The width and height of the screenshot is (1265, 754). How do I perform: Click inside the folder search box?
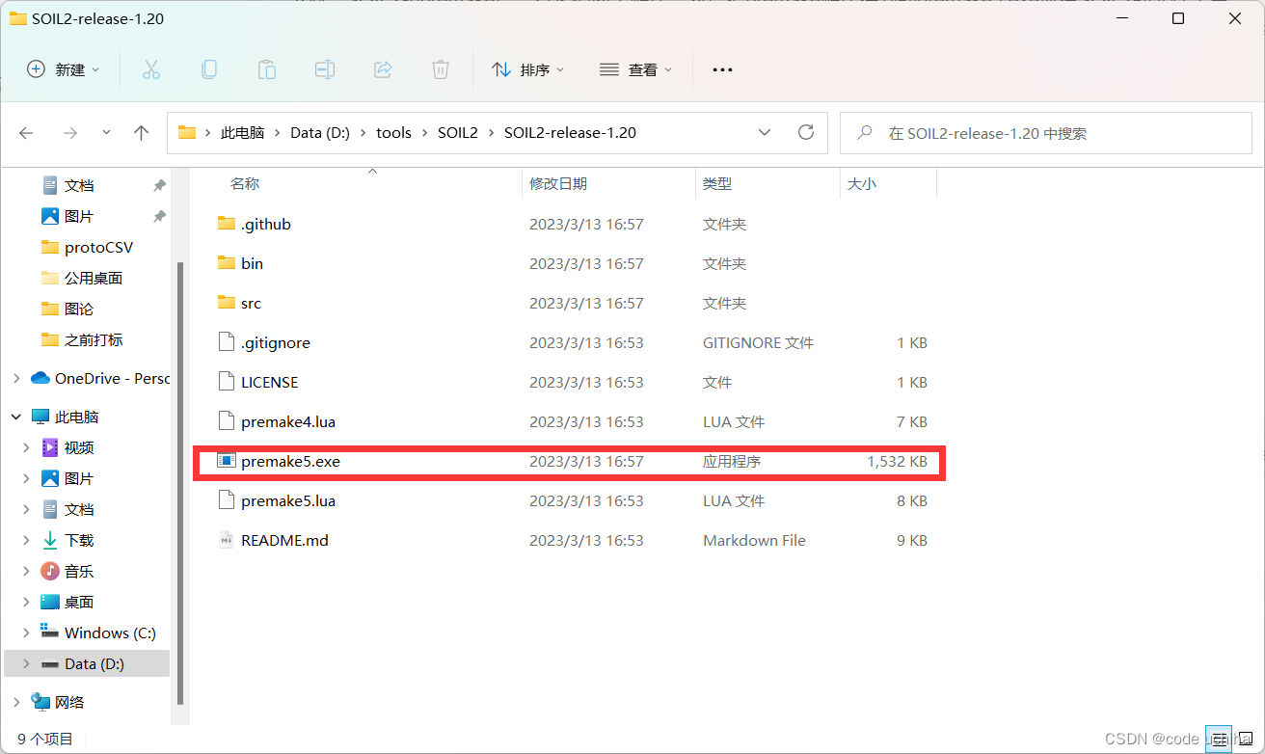[1045, 132]
